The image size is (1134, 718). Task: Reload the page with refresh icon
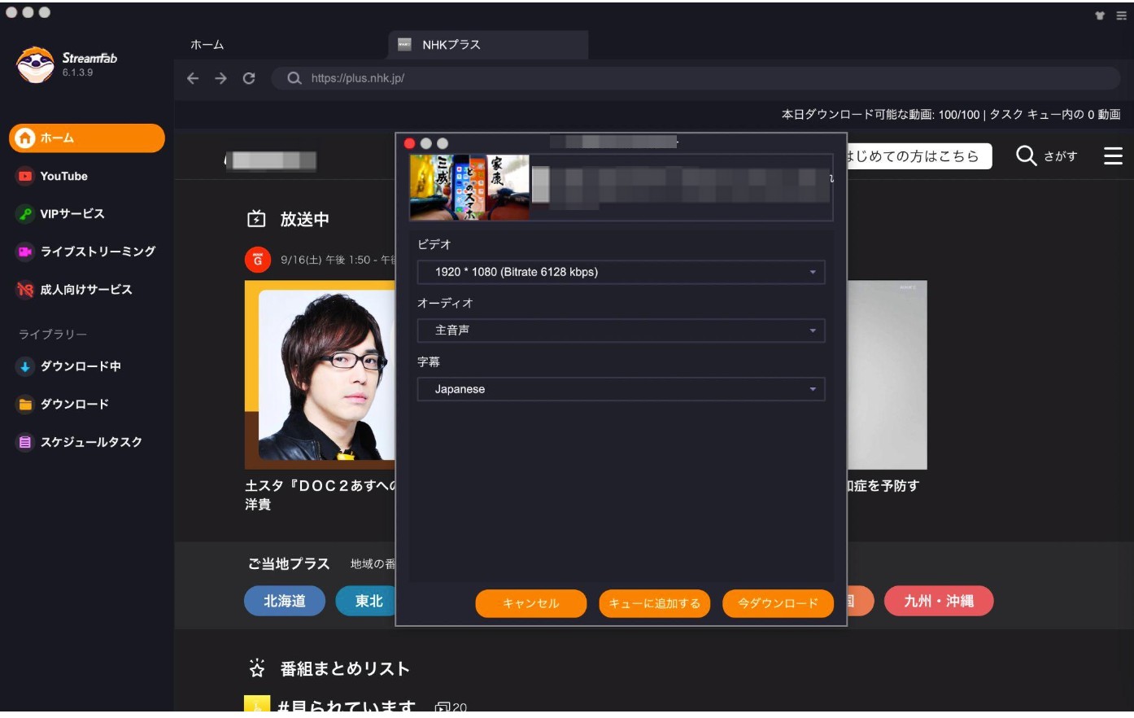click(x=249, y=78)
